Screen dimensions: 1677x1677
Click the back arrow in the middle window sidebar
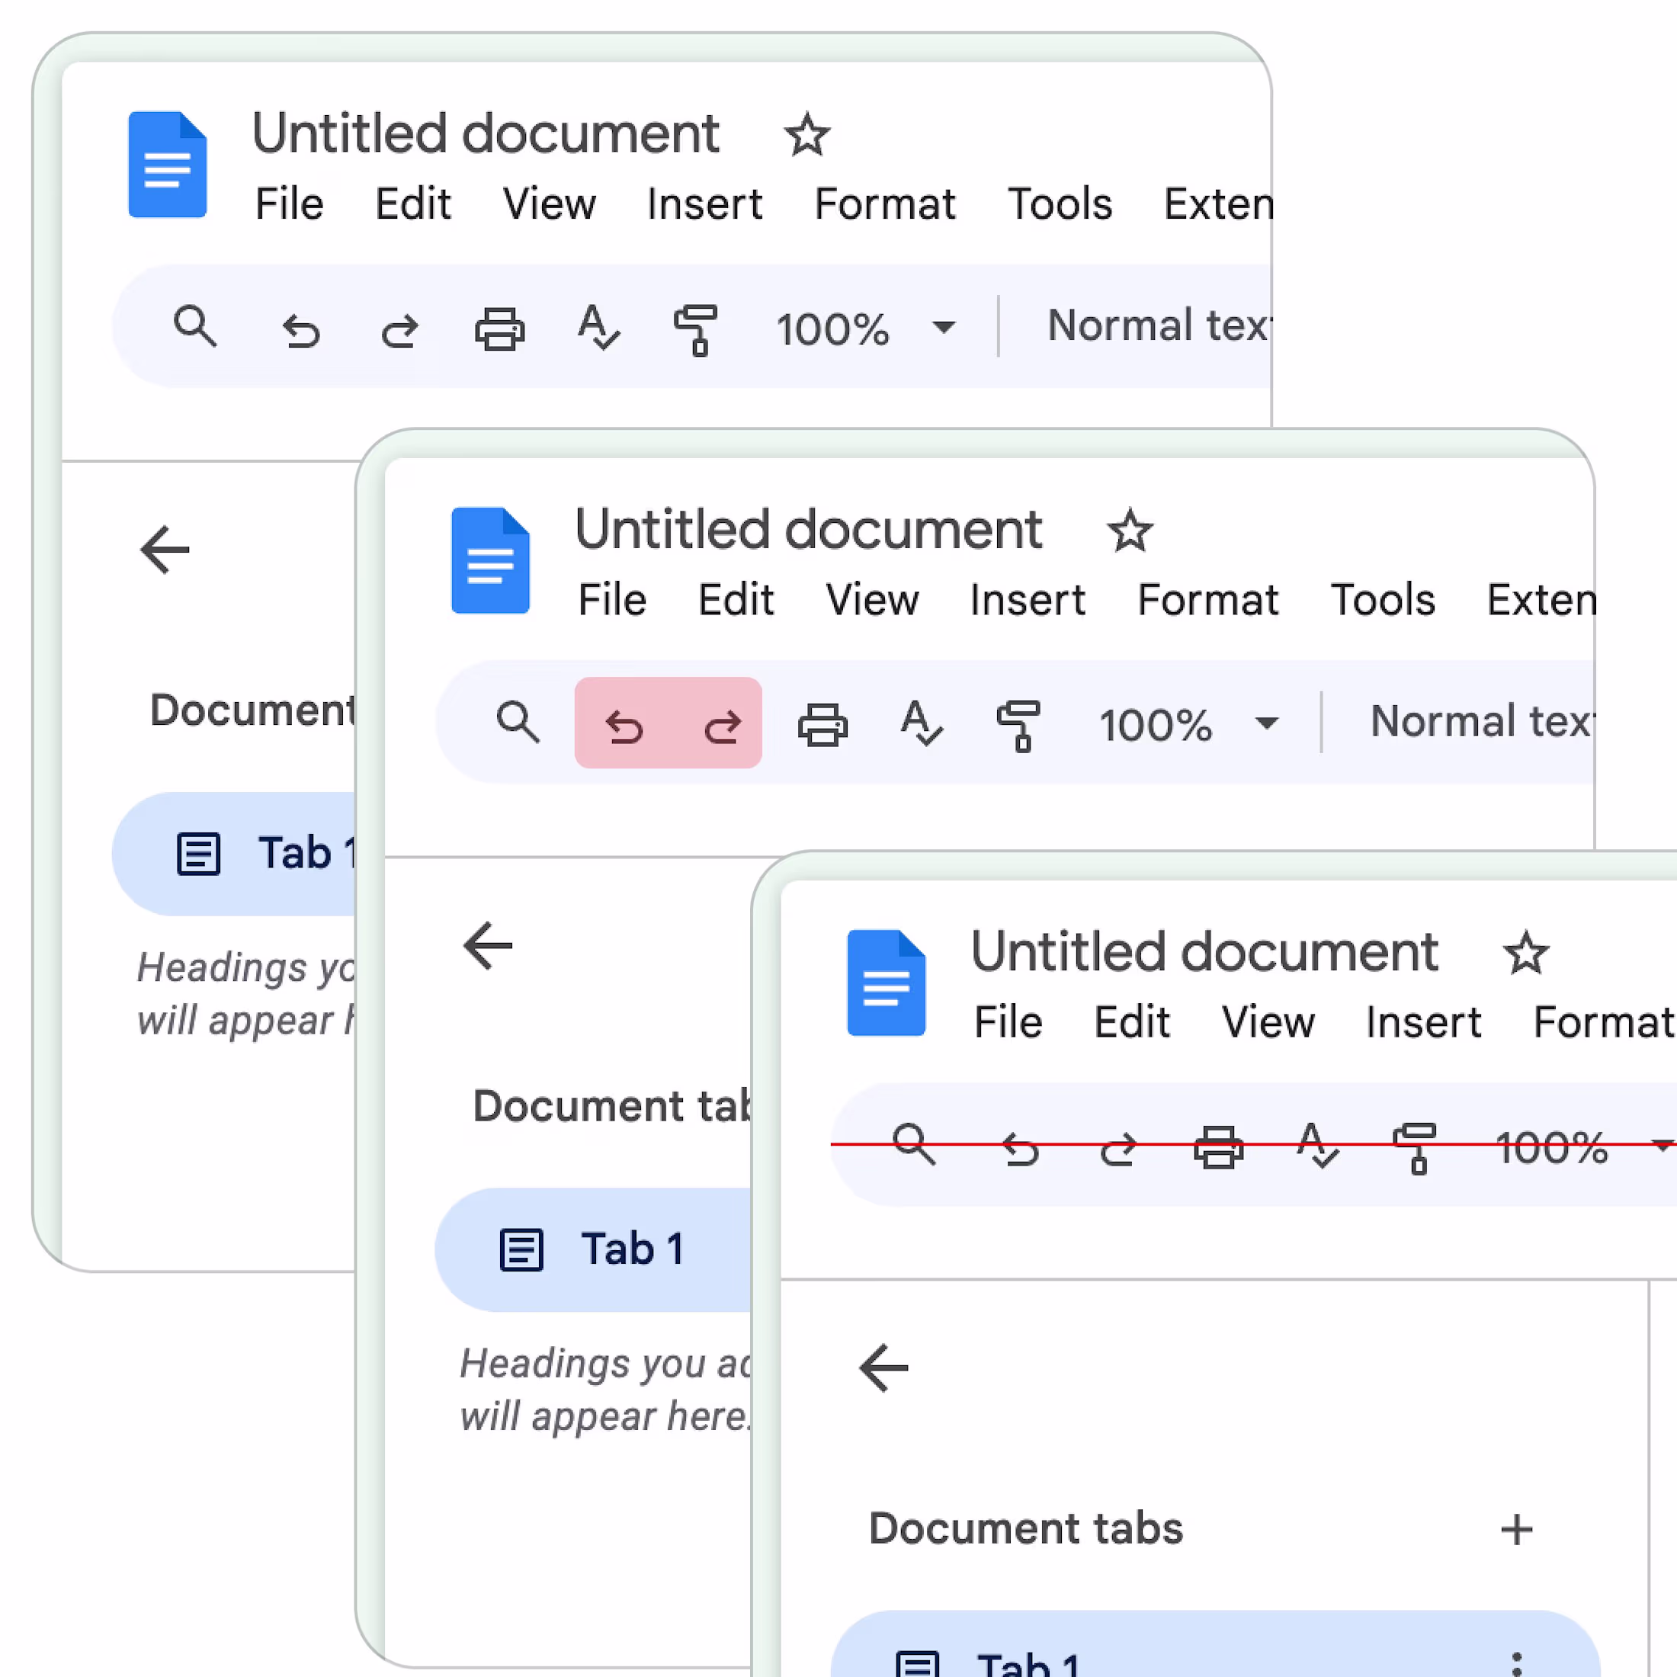(488, 945)
